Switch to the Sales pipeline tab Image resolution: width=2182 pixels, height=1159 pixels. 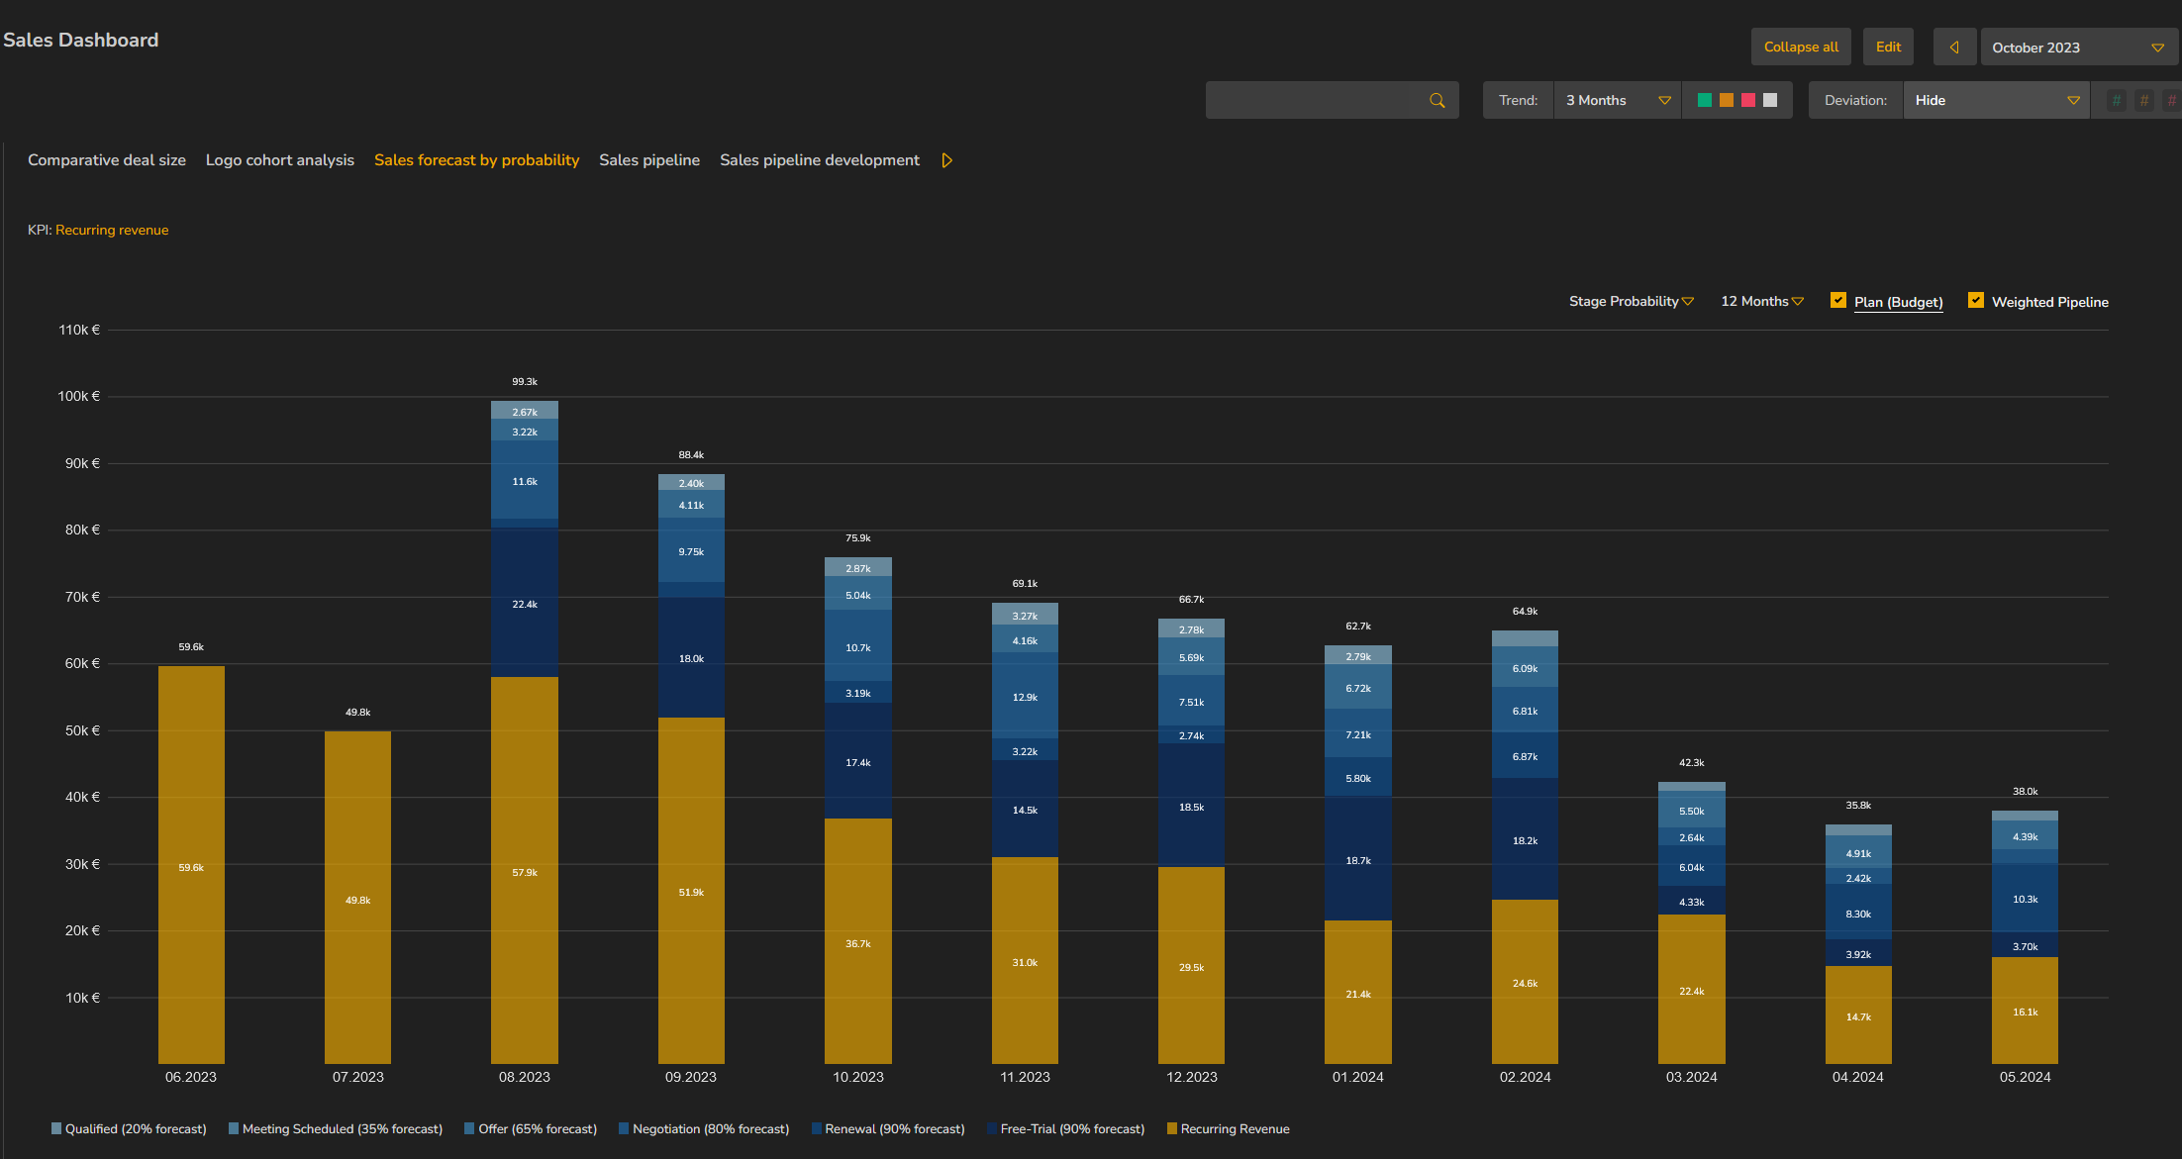click(648, 160)
